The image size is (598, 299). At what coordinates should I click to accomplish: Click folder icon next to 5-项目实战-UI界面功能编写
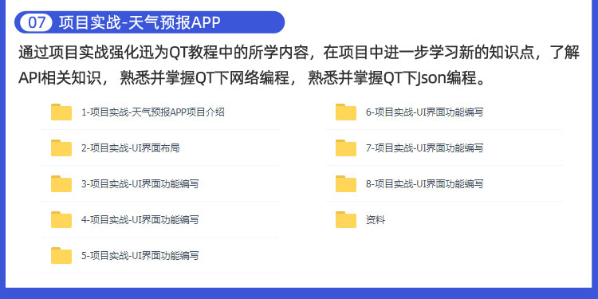(61, 255)
